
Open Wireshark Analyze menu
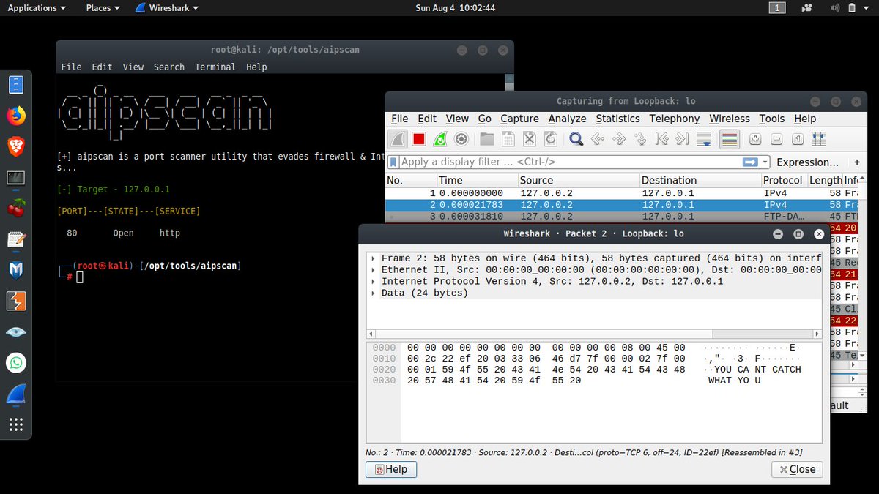click(567, 119)
